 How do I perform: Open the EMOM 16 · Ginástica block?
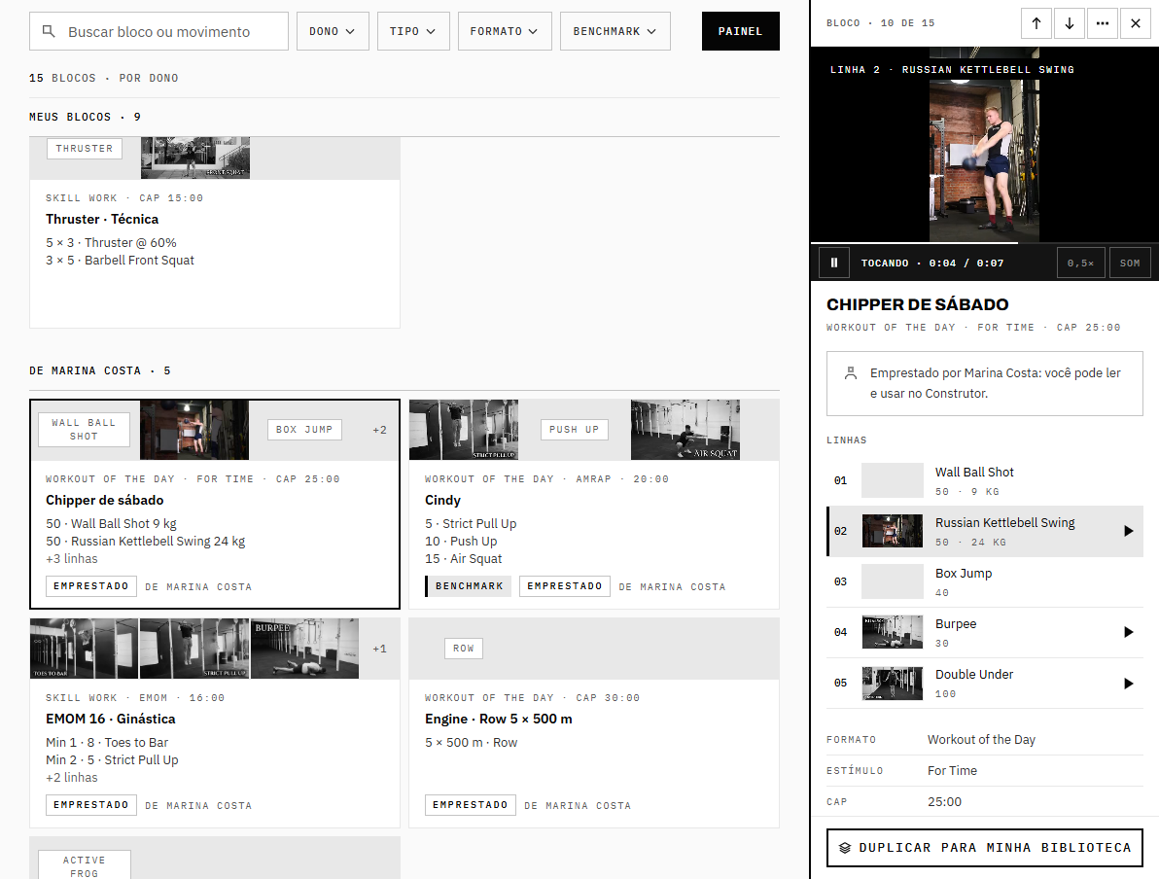pos(214,723)
